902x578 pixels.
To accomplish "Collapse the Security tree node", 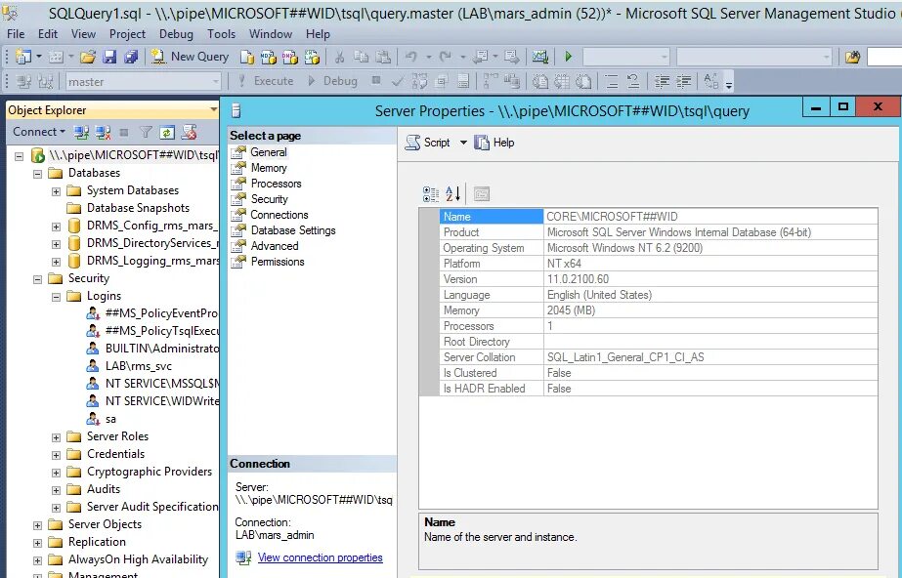I will click(x=37, y=279).
